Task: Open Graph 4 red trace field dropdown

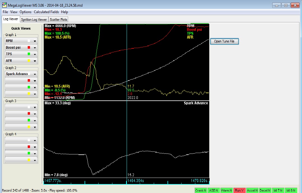Action: (21, 147)
